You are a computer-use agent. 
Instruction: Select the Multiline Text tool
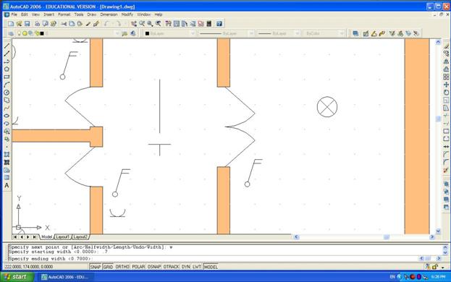click(7, 186)
